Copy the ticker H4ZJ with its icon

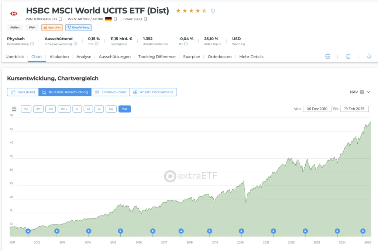(x=145, y=19)
